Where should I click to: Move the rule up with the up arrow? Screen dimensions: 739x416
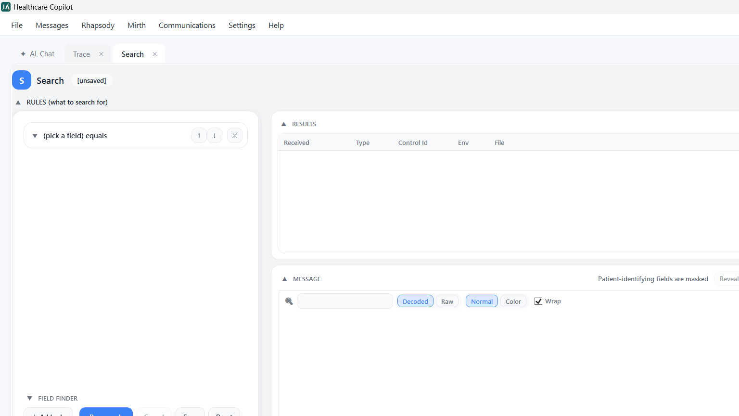pyautogui.click(x=199, y=135)
